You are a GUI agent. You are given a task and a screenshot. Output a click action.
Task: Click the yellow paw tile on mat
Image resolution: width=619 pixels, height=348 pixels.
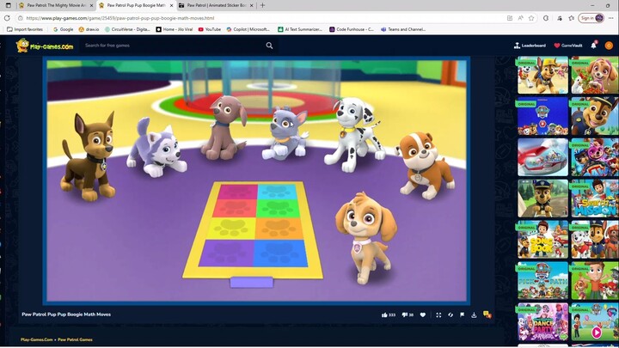(x=231, y=228)
